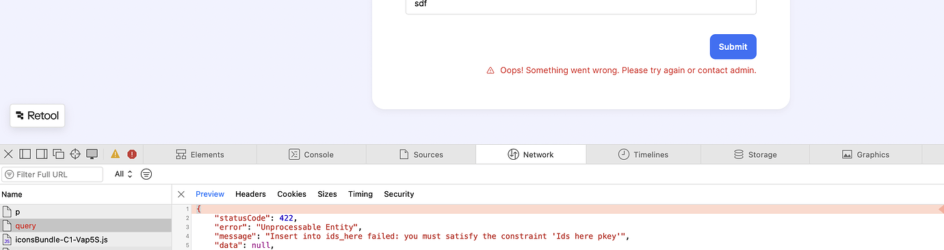Screen dimensions: 944x250
Task: Switch to the Console tab
Action: 311,154
